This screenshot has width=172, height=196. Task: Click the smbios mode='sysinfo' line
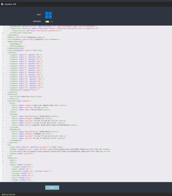coord(22,153)
